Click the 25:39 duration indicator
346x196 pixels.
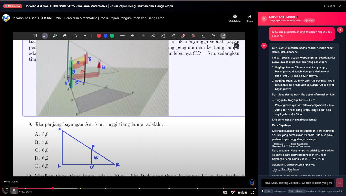[x=330, y=6]
